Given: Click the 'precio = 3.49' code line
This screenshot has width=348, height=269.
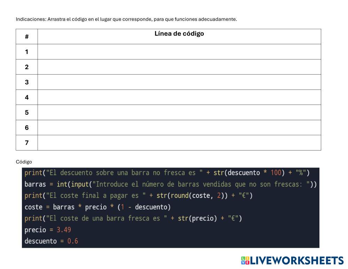Looking at the screenshot, I should [48, 230].
